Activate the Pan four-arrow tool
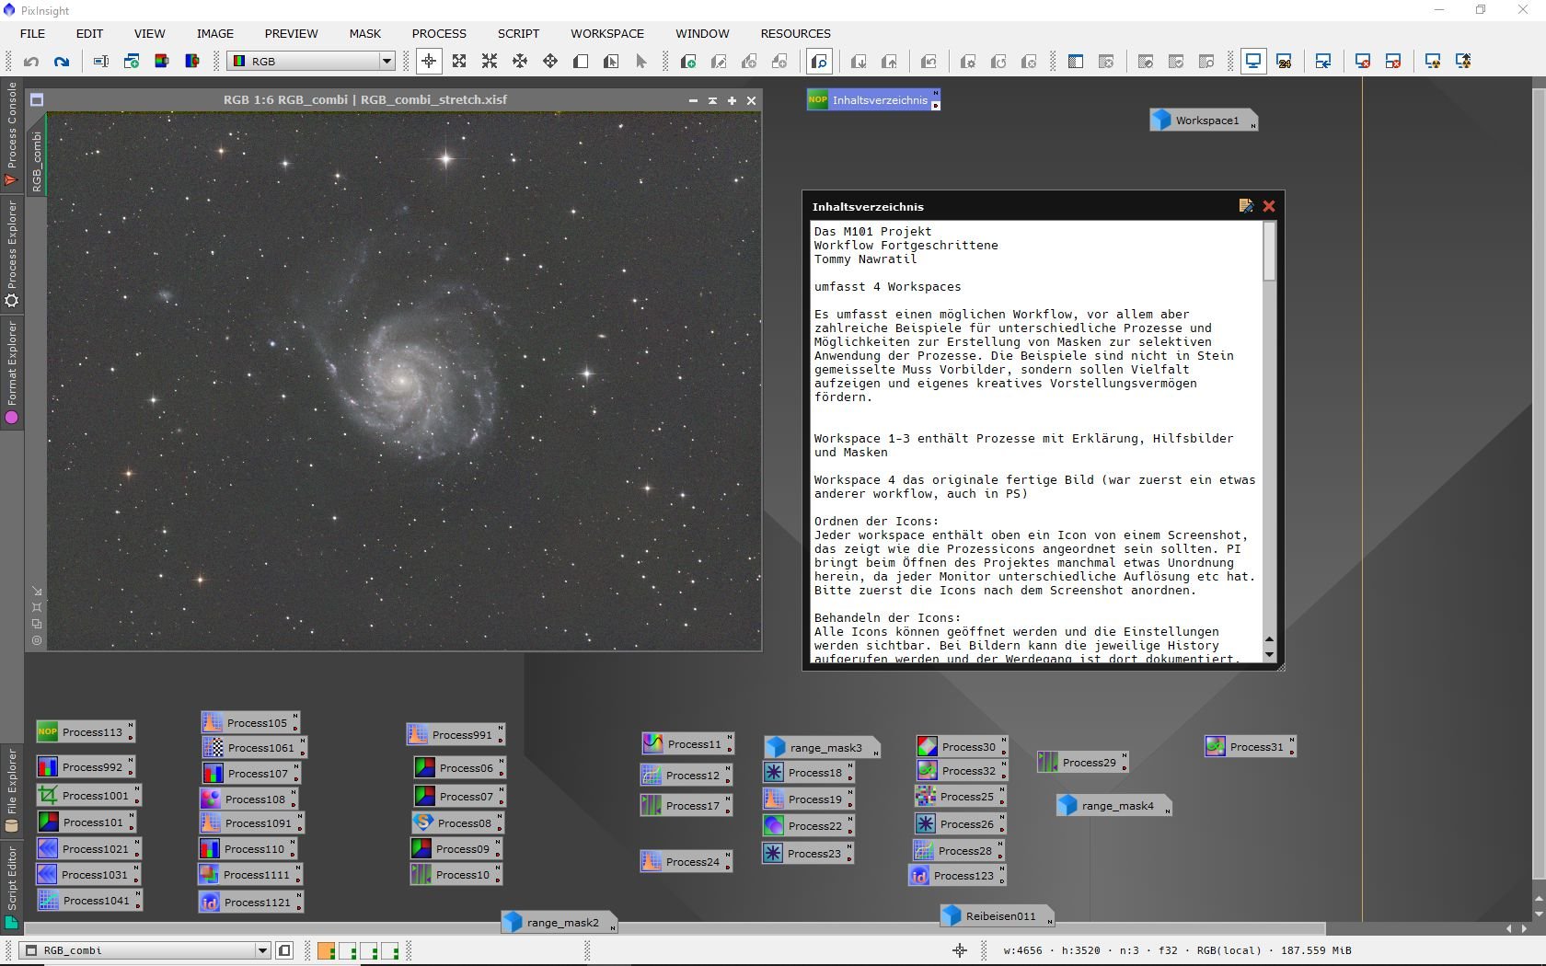Image resolution: width=1546 pixels, height=966 pixels. [x=520, y=61]
